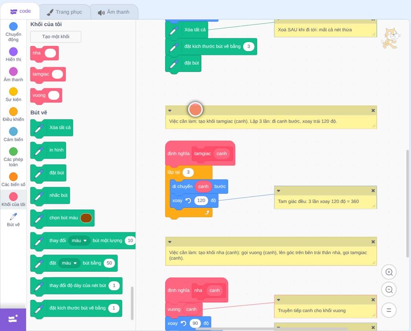This screenshot has height=331, width=411.
Task: Switch to the code tab
Action: [x=20, y=11]
